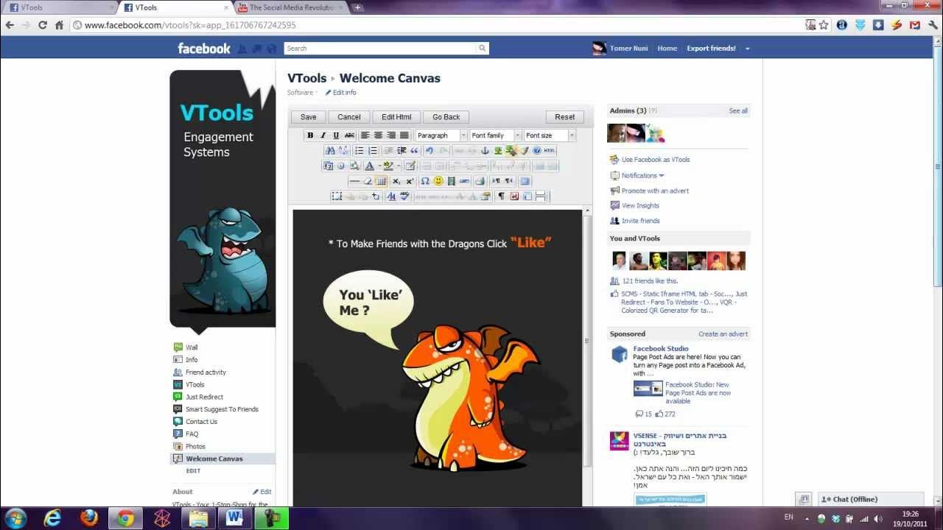Toggle italic formatting in editor toolbar
943x530 pixels.
pyautogui.click(x=323, y=135)
